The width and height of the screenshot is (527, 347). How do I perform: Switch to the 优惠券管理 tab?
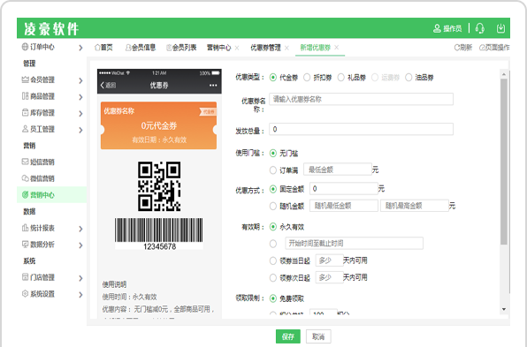pyautogui.click(x=265, y=48)
